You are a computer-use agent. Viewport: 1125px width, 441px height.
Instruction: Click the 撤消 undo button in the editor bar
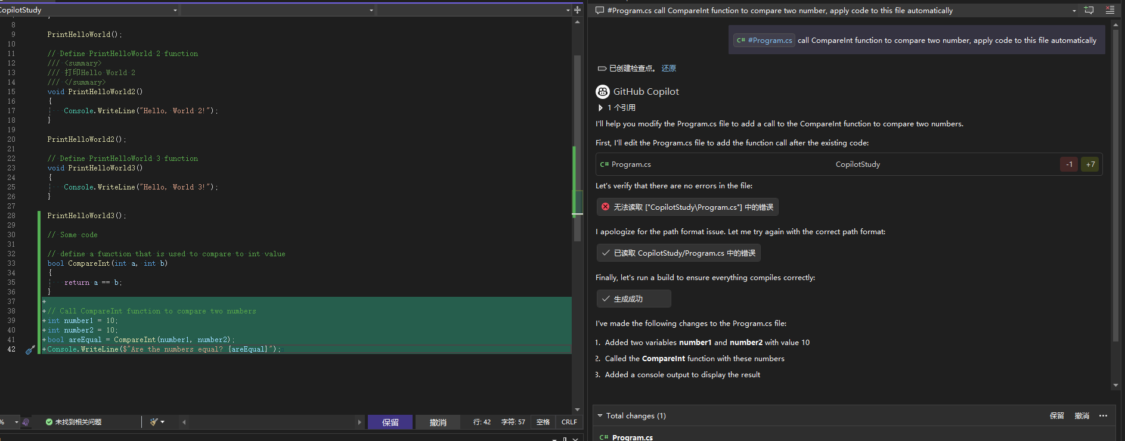click(438, 422)
